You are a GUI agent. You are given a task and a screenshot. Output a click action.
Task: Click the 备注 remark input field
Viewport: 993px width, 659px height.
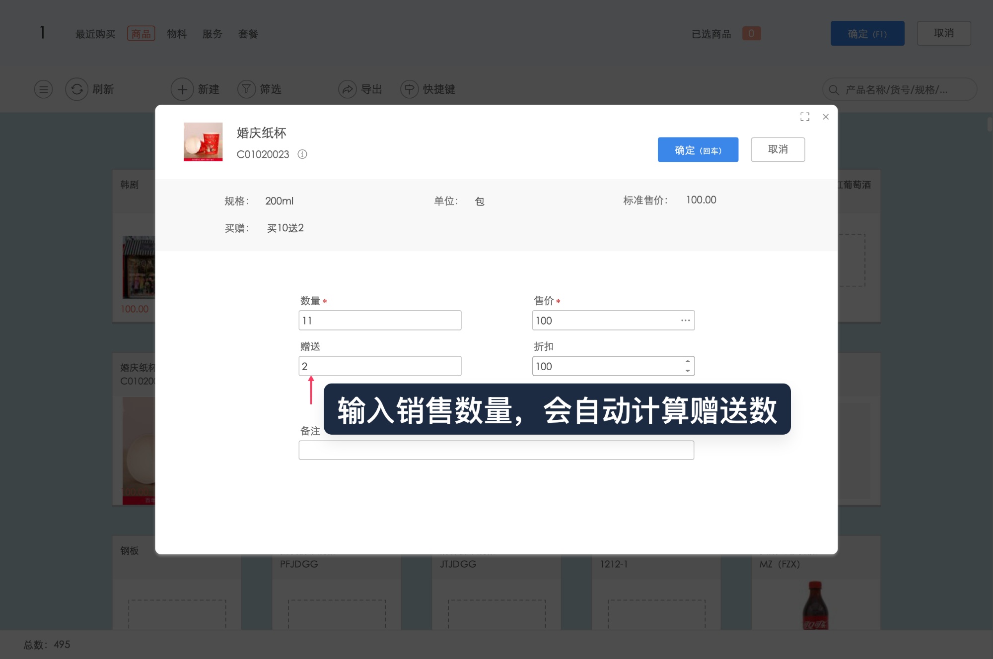tap(496, 450)
